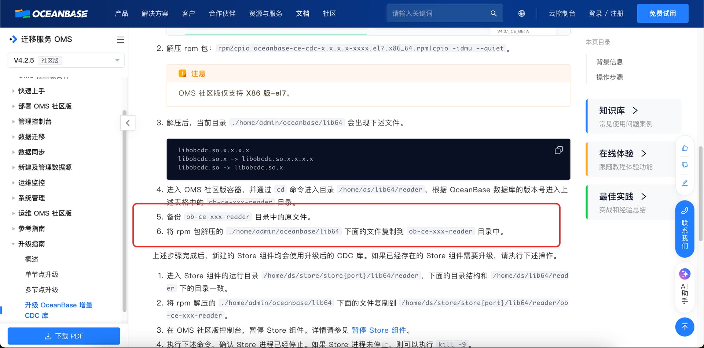704x348 pixels.
Task: Click the 免费试用 button
Action: pos(662,13)
